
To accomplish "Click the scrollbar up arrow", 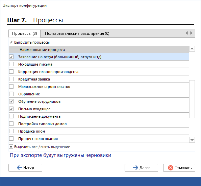I will (x=192, y=49).
